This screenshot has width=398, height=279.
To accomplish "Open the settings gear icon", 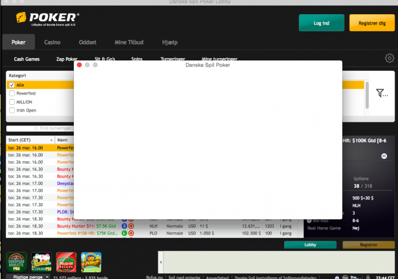I will pos(389,58).
